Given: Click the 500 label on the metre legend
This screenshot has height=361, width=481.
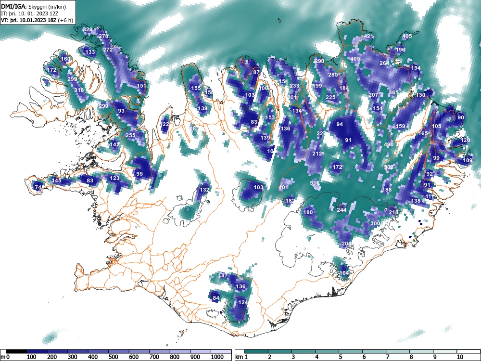Looking at the screenshot, I should click(113, 357).
